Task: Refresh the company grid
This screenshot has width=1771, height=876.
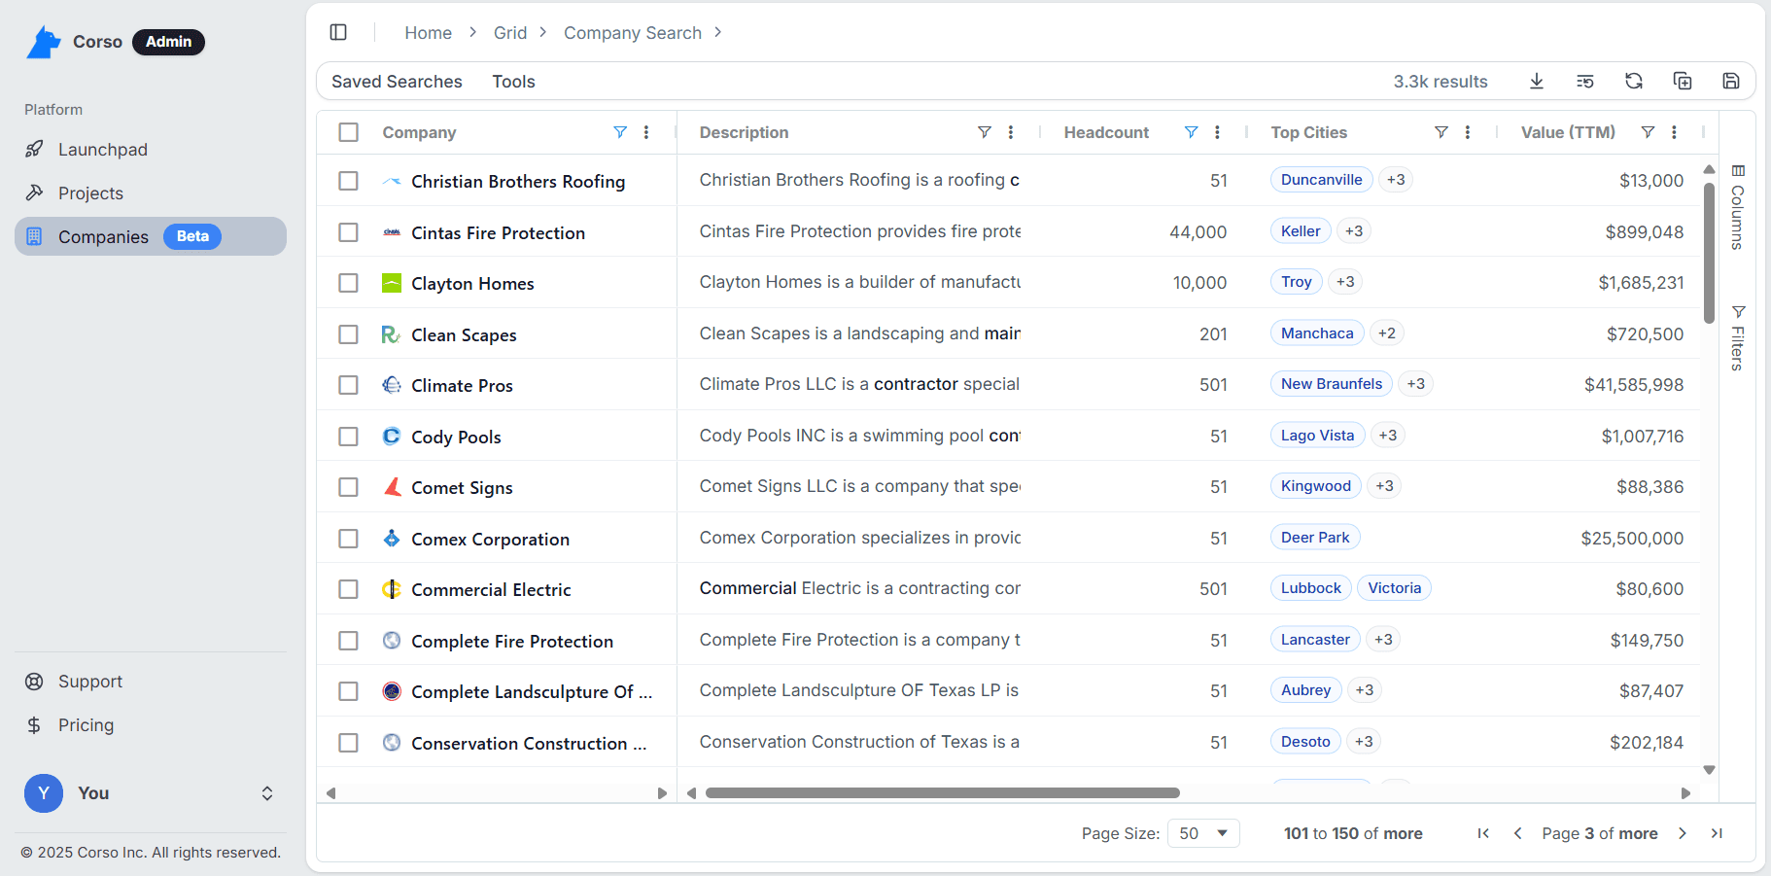Action: point(1634,82)
